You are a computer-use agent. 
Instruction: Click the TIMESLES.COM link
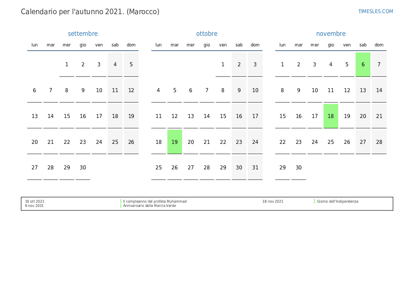click(375, 11)
